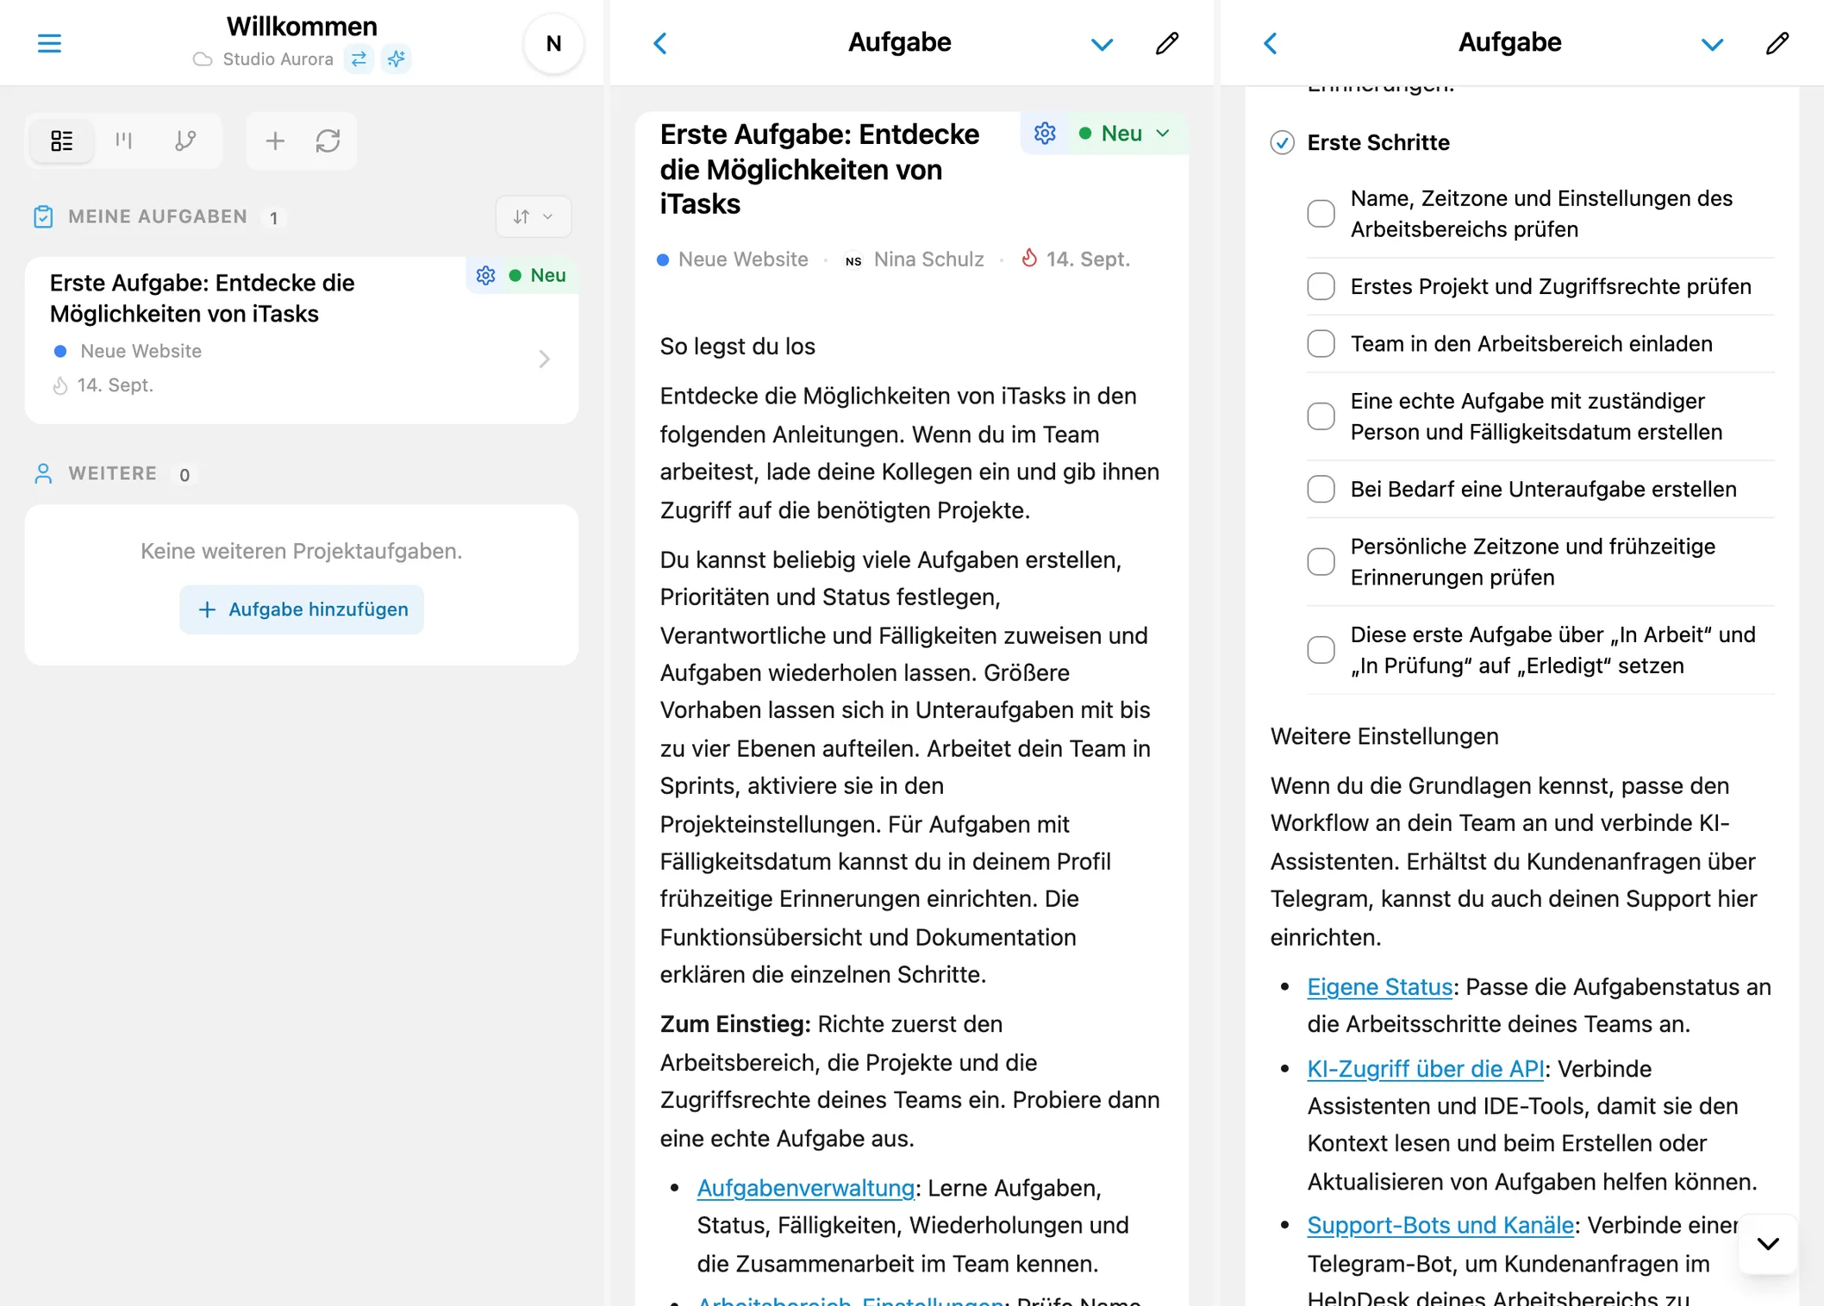This screenshot has height=1306, width=1824.
Task: Click the green status dot in the Neu dropdown
Action: [x=1085, y=133]
